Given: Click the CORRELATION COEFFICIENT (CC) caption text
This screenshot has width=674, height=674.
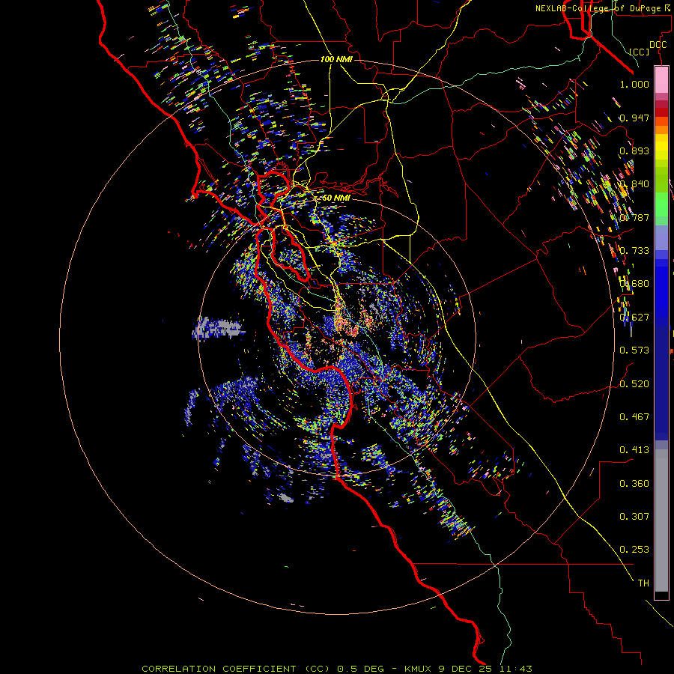Looking at the screenshot, I should (x=236, y=669).
